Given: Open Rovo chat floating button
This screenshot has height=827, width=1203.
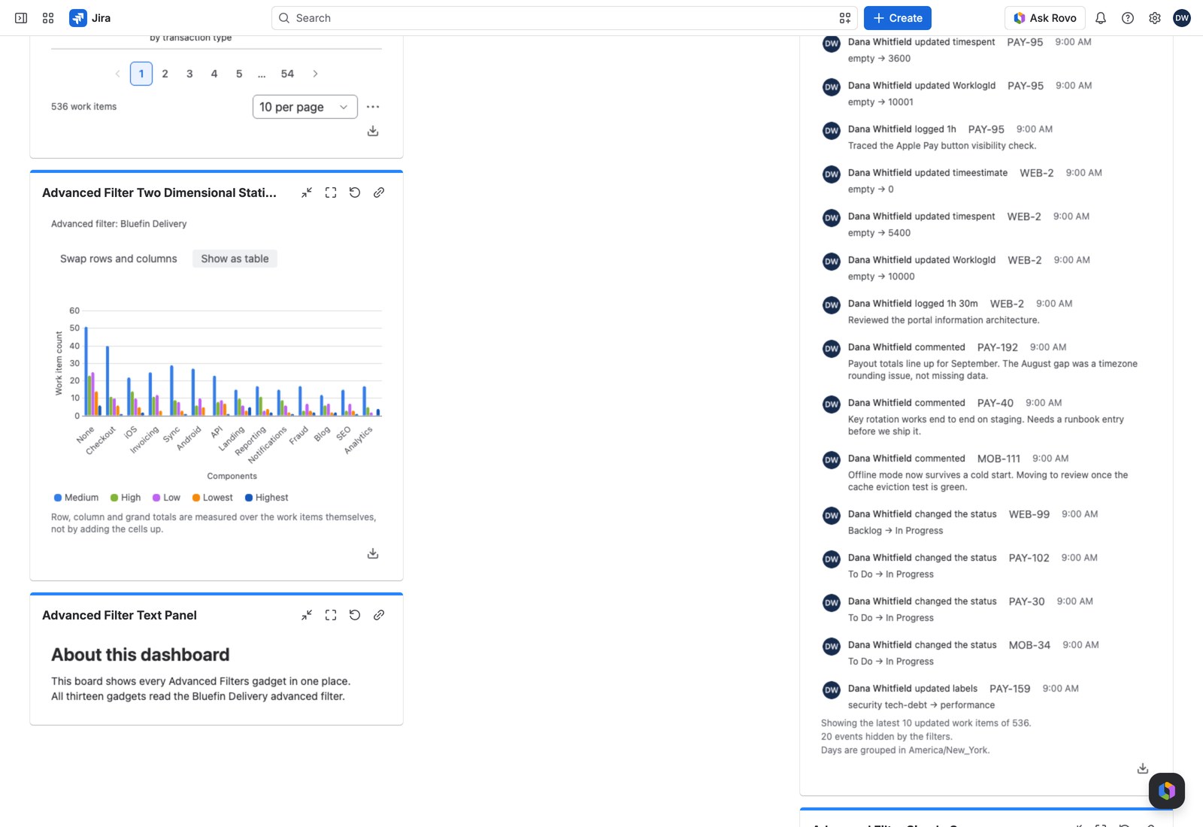Looking at the screenshot, I should click(1167, 791).
